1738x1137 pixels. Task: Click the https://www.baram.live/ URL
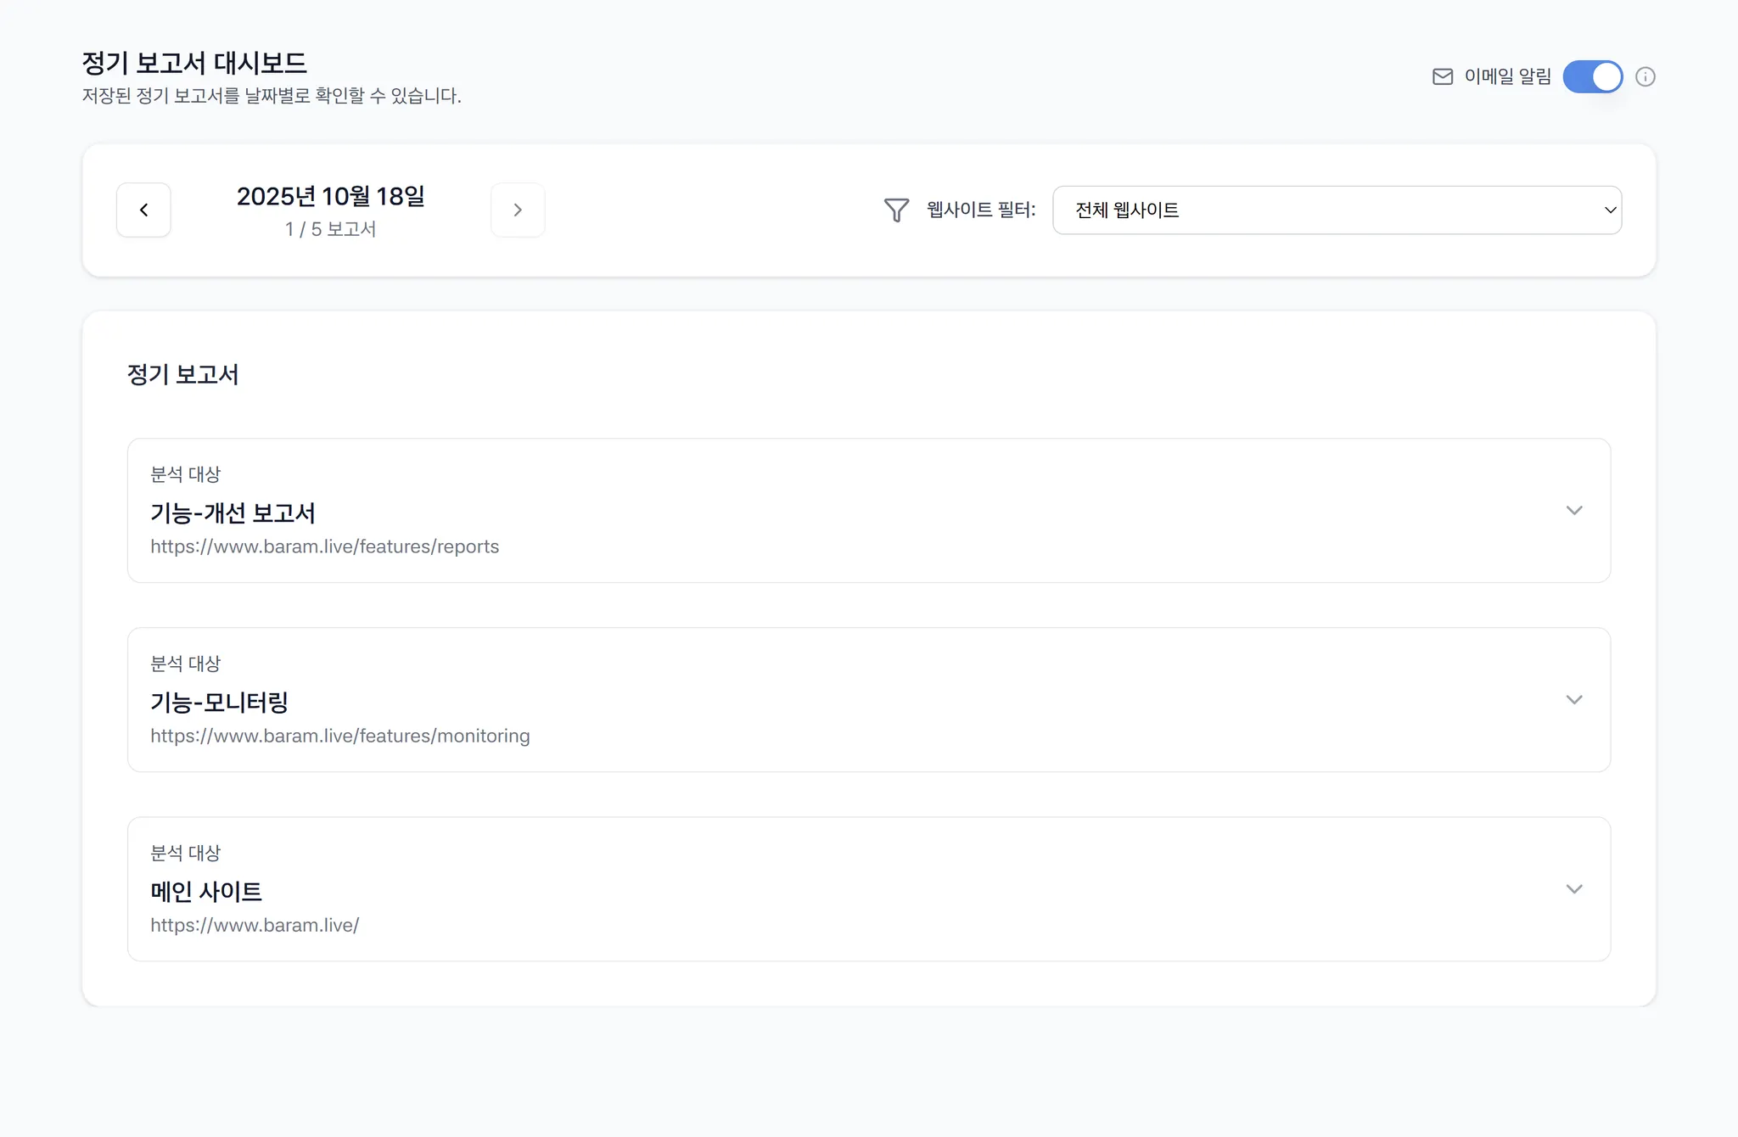tap(255, 925)
